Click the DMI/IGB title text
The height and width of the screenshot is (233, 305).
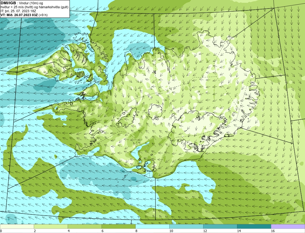8,3
